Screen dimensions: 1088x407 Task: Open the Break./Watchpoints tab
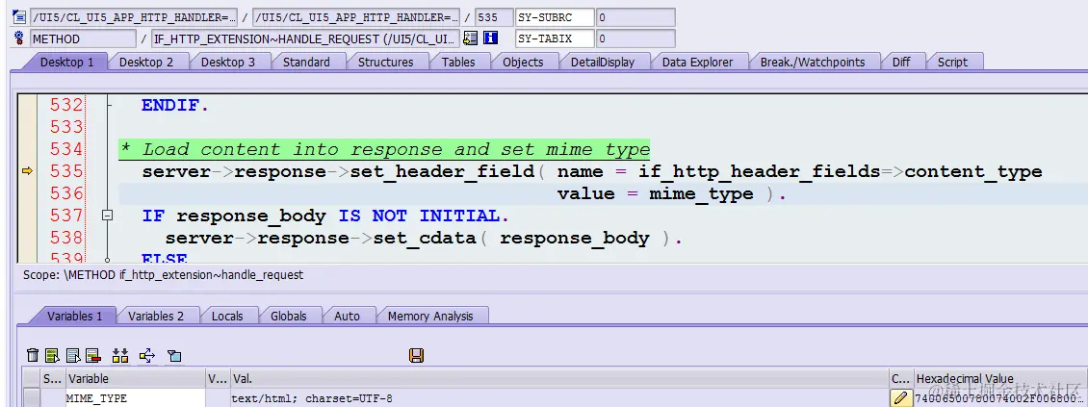coord(813,62)
